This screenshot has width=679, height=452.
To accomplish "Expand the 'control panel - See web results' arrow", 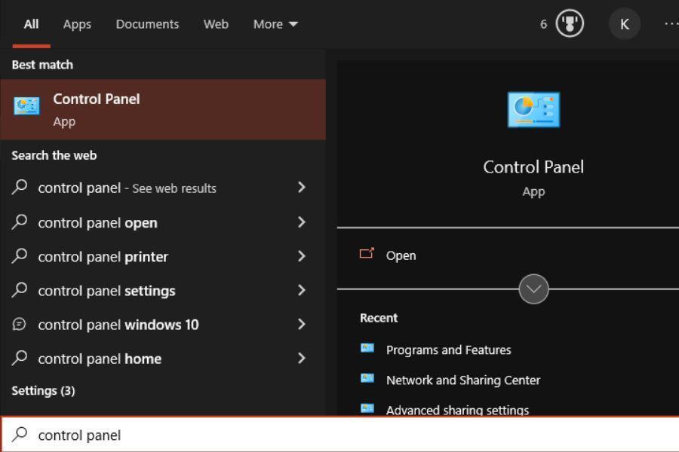I will tap(301, 188).
